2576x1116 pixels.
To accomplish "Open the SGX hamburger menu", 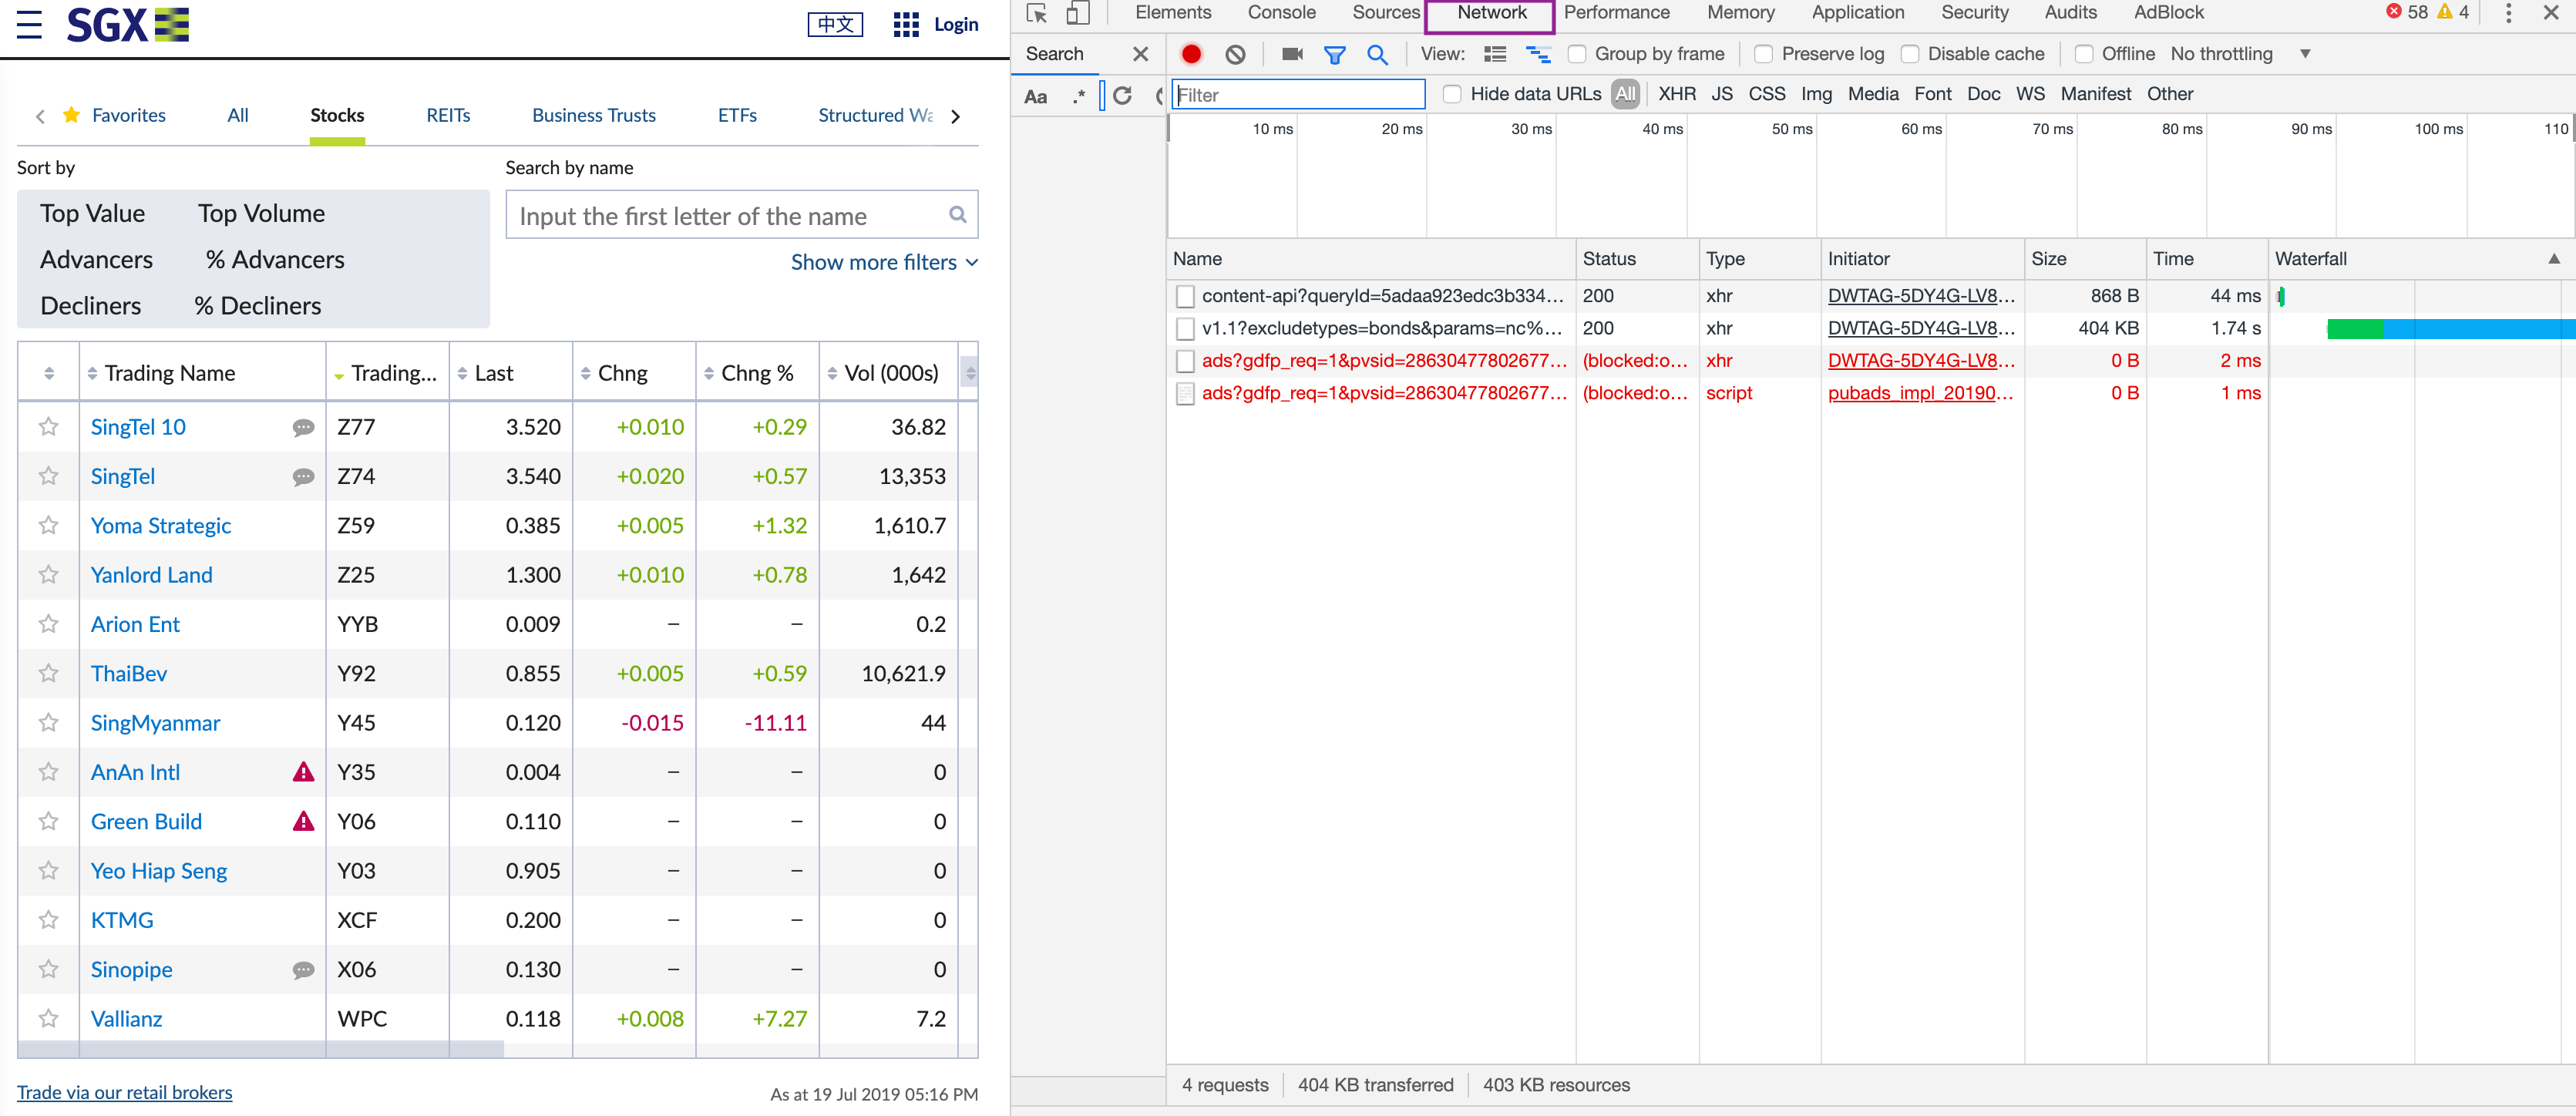I will [29, 24].
